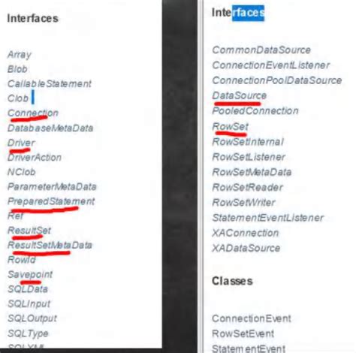Click the ConnectionPoolDataSource link
The height and width of the screenshot is (353, 356).
click(x=277, y=80)
